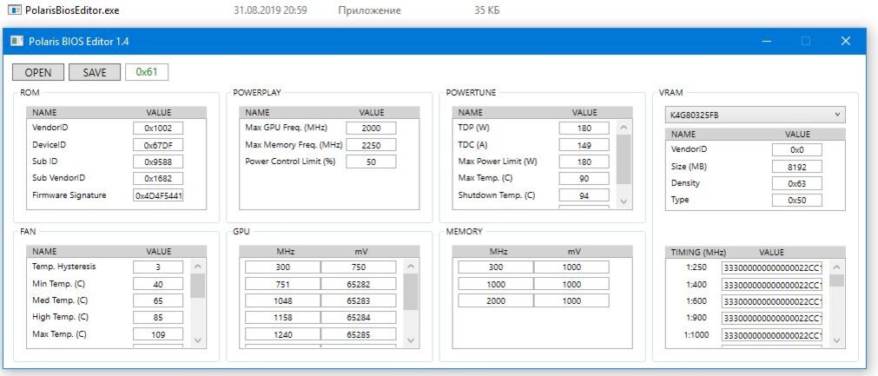Edit timing value for 1:1000
Image resolution: width=878 pixels, height=376 pixels.
pyautogui.click(x=771, y=334)
